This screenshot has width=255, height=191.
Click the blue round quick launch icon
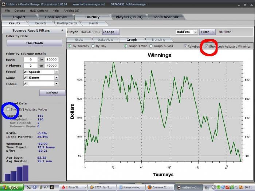click(35, 187)
